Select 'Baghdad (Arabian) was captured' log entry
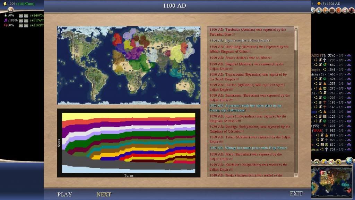The width and height of the screenshot is (355, 200). 250,66
